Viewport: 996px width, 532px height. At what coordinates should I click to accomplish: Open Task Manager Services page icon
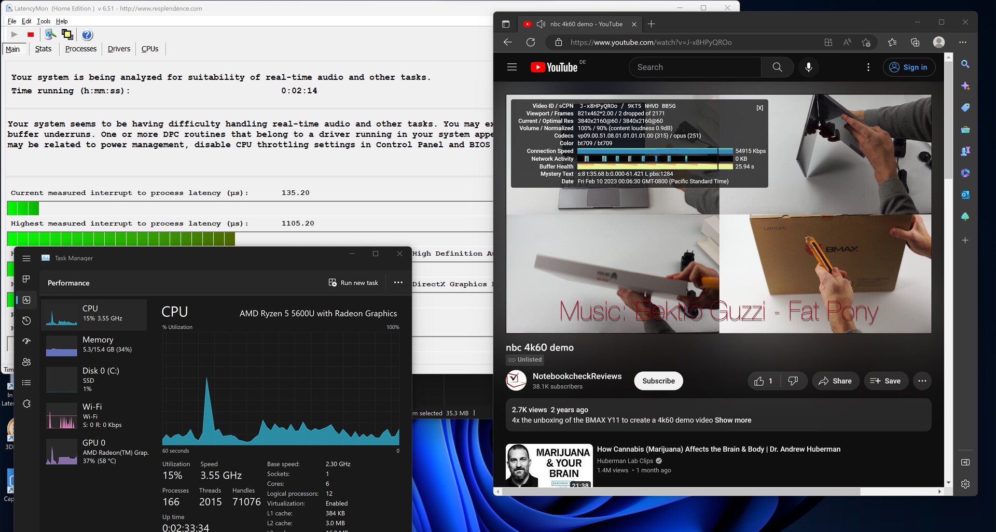26,403
